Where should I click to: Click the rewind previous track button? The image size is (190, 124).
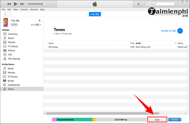pyautogui.click(x=9, y=4)
